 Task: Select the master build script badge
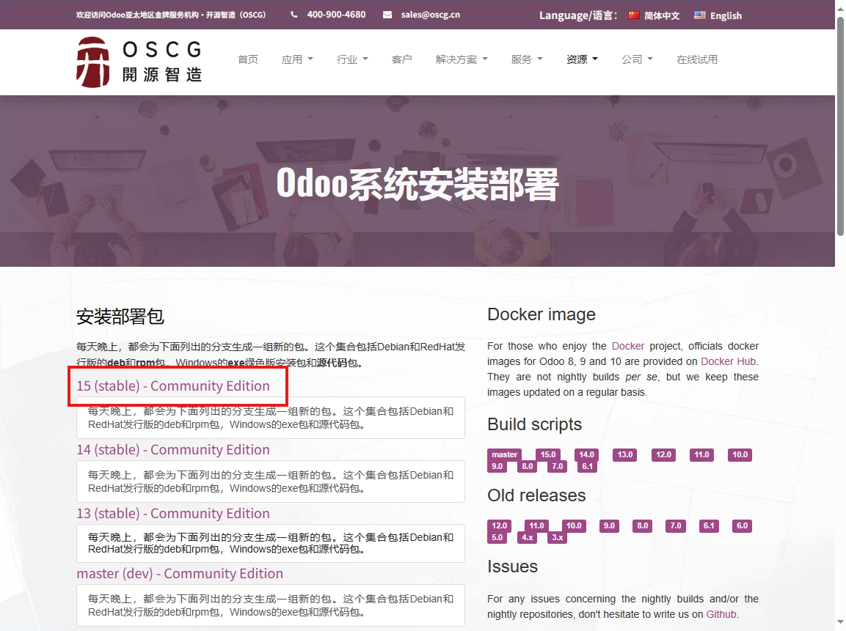pos(503,454)
